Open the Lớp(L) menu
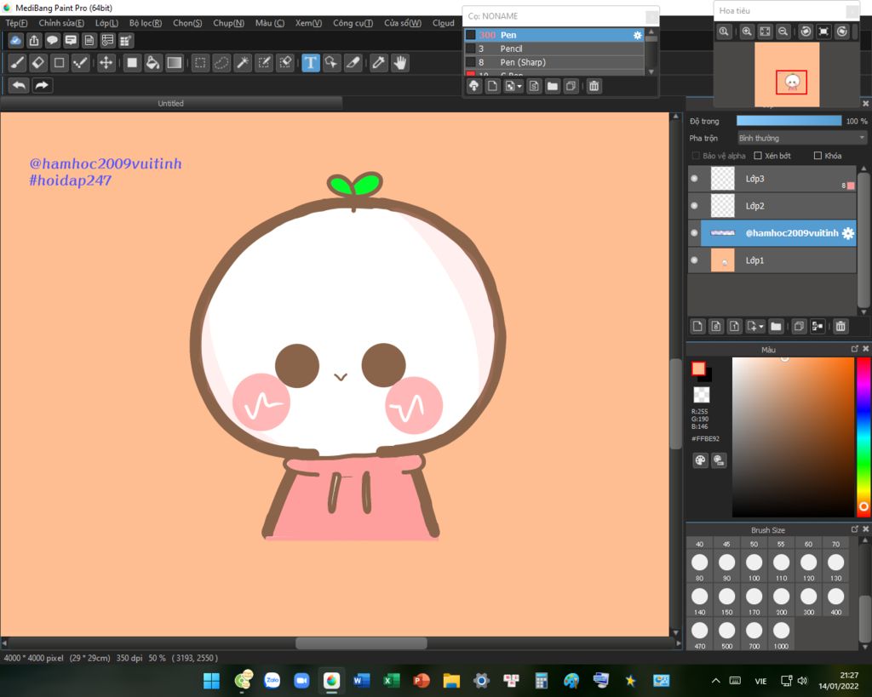This screenshot has width=872, height=697. click(x=106, y=23)
